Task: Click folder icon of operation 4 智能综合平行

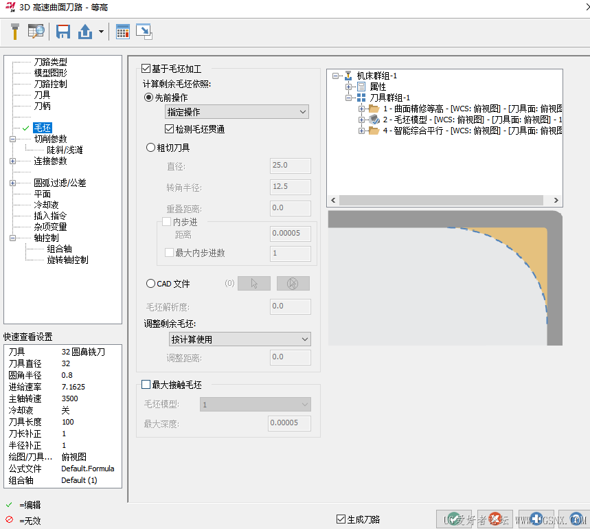Action: tap(374, 131)
